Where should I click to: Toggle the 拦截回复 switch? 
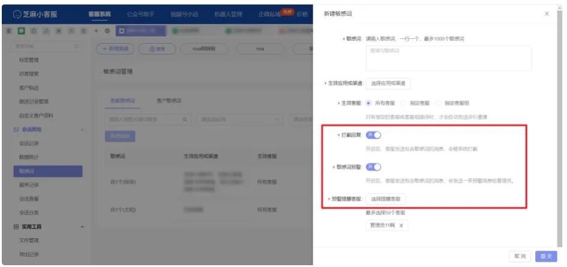(373, 135)
